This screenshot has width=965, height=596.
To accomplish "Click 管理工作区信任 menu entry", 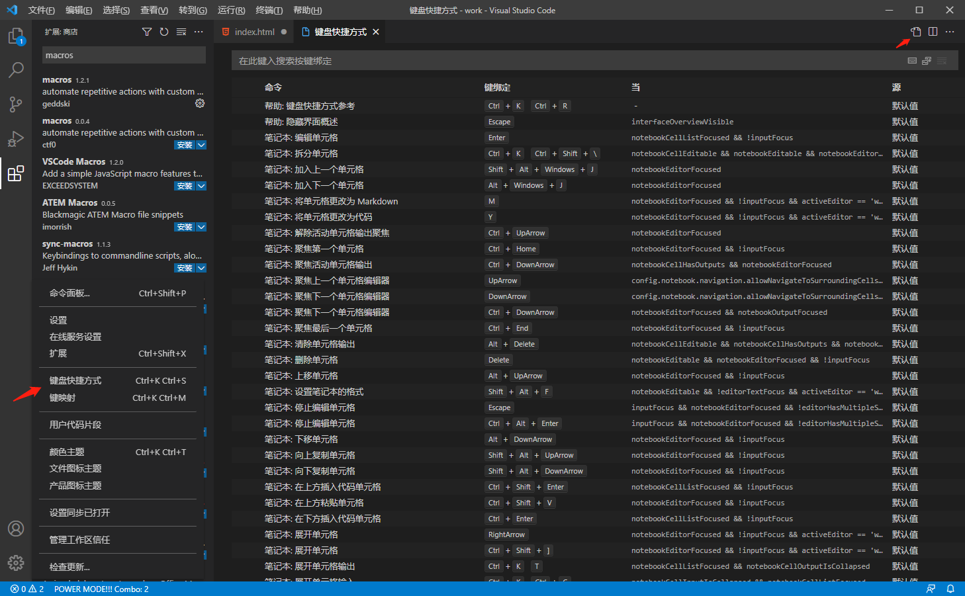I will click(118, 540).
